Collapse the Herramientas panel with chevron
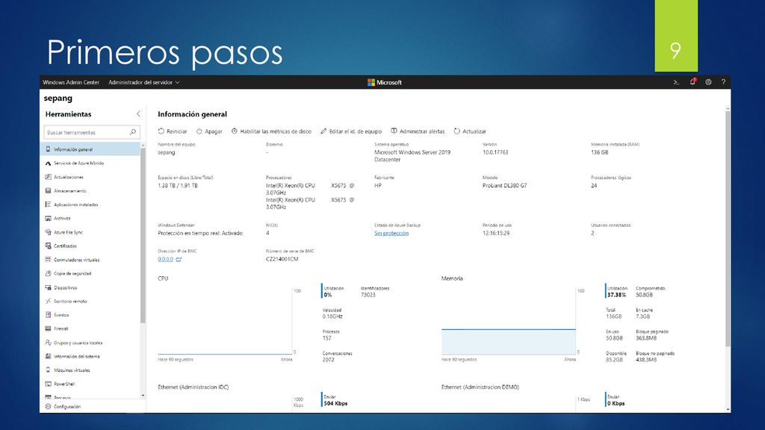The image size is (765, 430). tap(138, 114)
